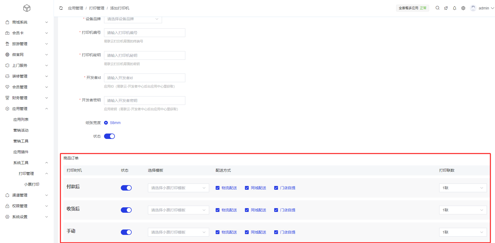Toggle the 状态 switch for the printer
Screen dimensions: 495x243
click(109, 136)
